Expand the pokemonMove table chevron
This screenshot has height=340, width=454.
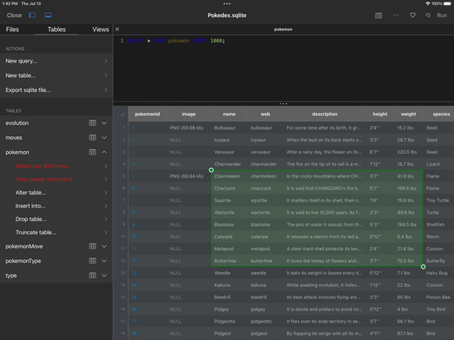point(104,246)
